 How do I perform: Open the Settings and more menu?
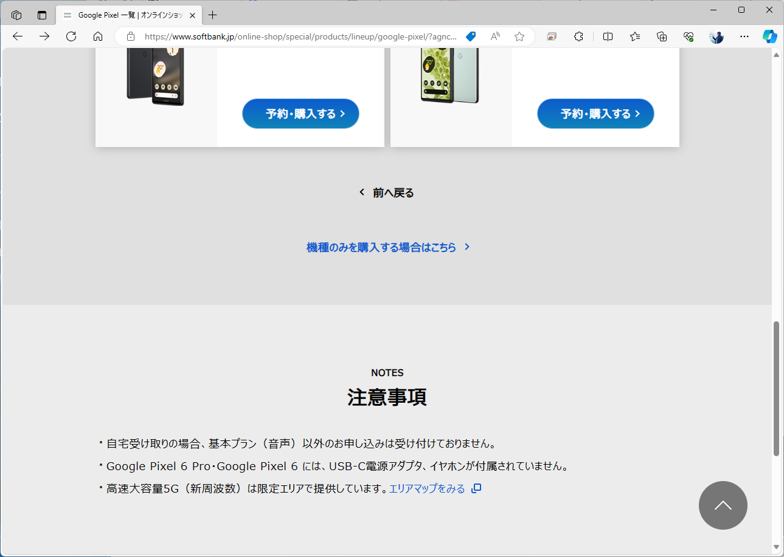(x=744, y=36)
